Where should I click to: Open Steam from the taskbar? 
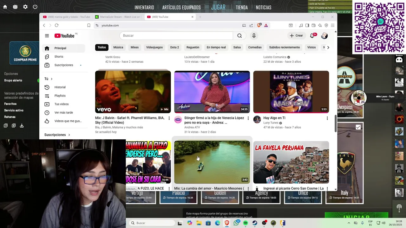[x=255, y=223]
